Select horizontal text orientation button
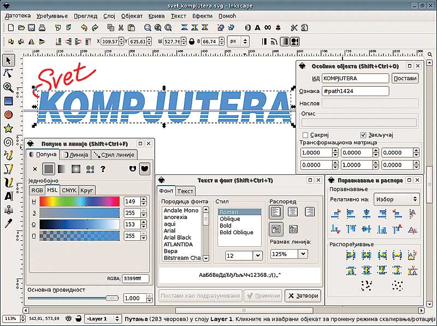Viewport: 437px width, 326px height. 276,229
